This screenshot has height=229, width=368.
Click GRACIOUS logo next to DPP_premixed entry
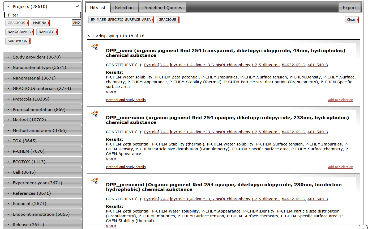point(95,181)
